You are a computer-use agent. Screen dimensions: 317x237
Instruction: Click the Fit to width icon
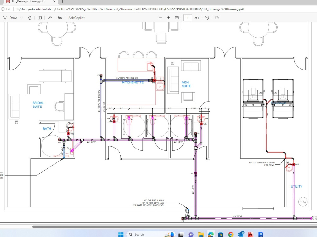pos(177,18)
